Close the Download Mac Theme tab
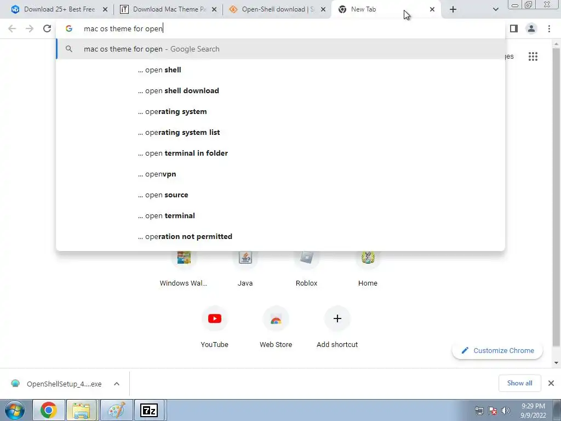The height and width of the screenshot is (421, 561). coord(214,9)
